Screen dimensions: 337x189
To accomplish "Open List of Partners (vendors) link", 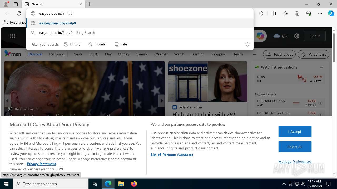I will coord(172,155).
